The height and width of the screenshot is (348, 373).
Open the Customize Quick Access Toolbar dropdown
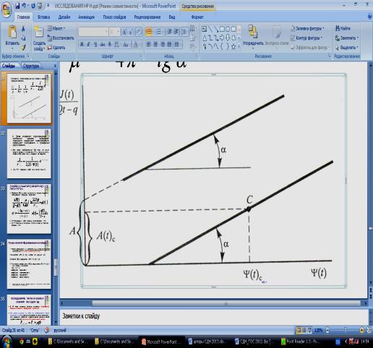point(48,6)
